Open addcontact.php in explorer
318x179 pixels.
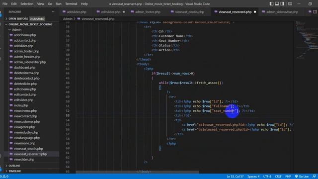[25, 40]
